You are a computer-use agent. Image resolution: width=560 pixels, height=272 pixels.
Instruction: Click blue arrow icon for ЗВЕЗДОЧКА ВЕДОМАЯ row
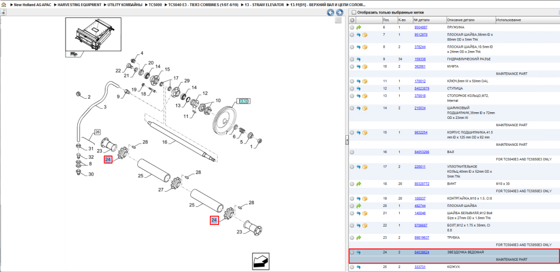[x=358, y=252]
